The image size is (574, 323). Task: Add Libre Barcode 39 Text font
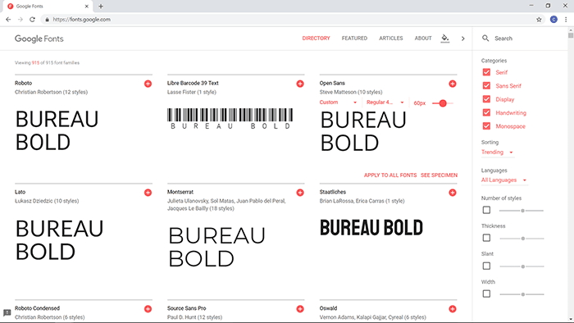pos(300,84)
